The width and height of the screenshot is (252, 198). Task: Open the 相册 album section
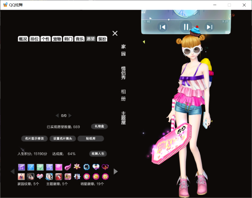click(x=123, y=95)
